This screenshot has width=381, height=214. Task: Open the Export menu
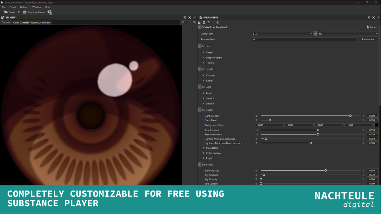(13, 7)
